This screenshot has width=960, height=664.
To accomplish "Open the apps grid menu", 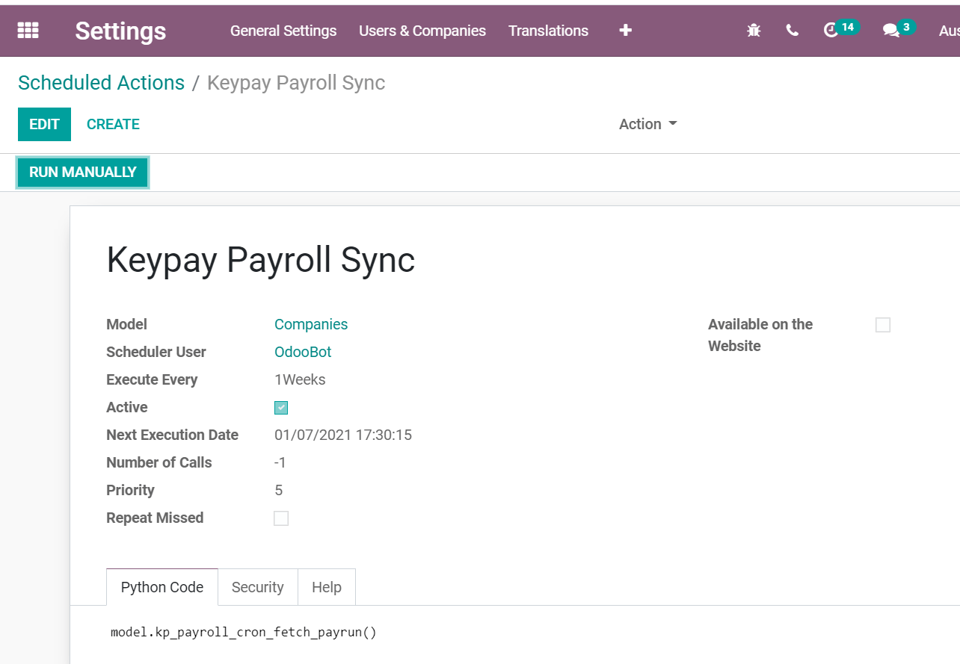I will (28, 30).
